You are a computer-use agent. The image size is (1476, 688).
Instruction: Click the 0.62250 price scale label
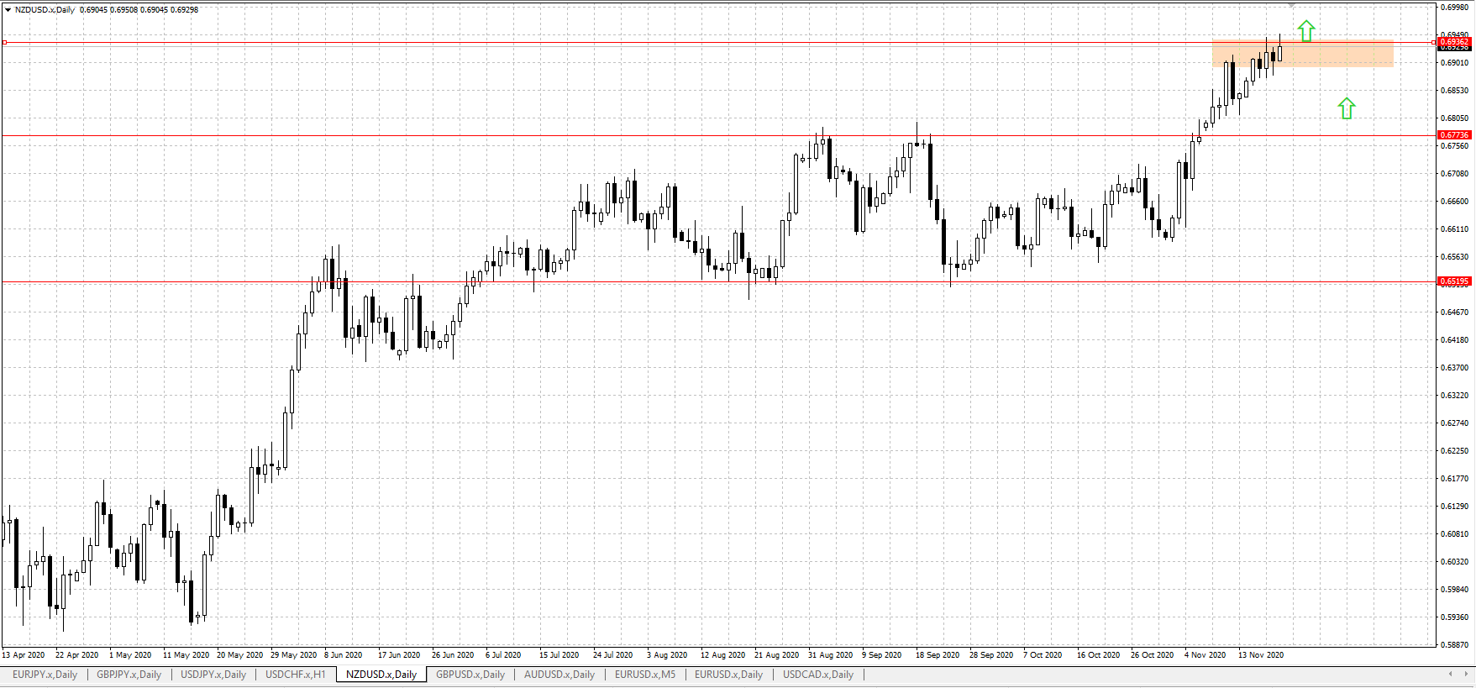pyautogui.click(x=1454, y=451)
